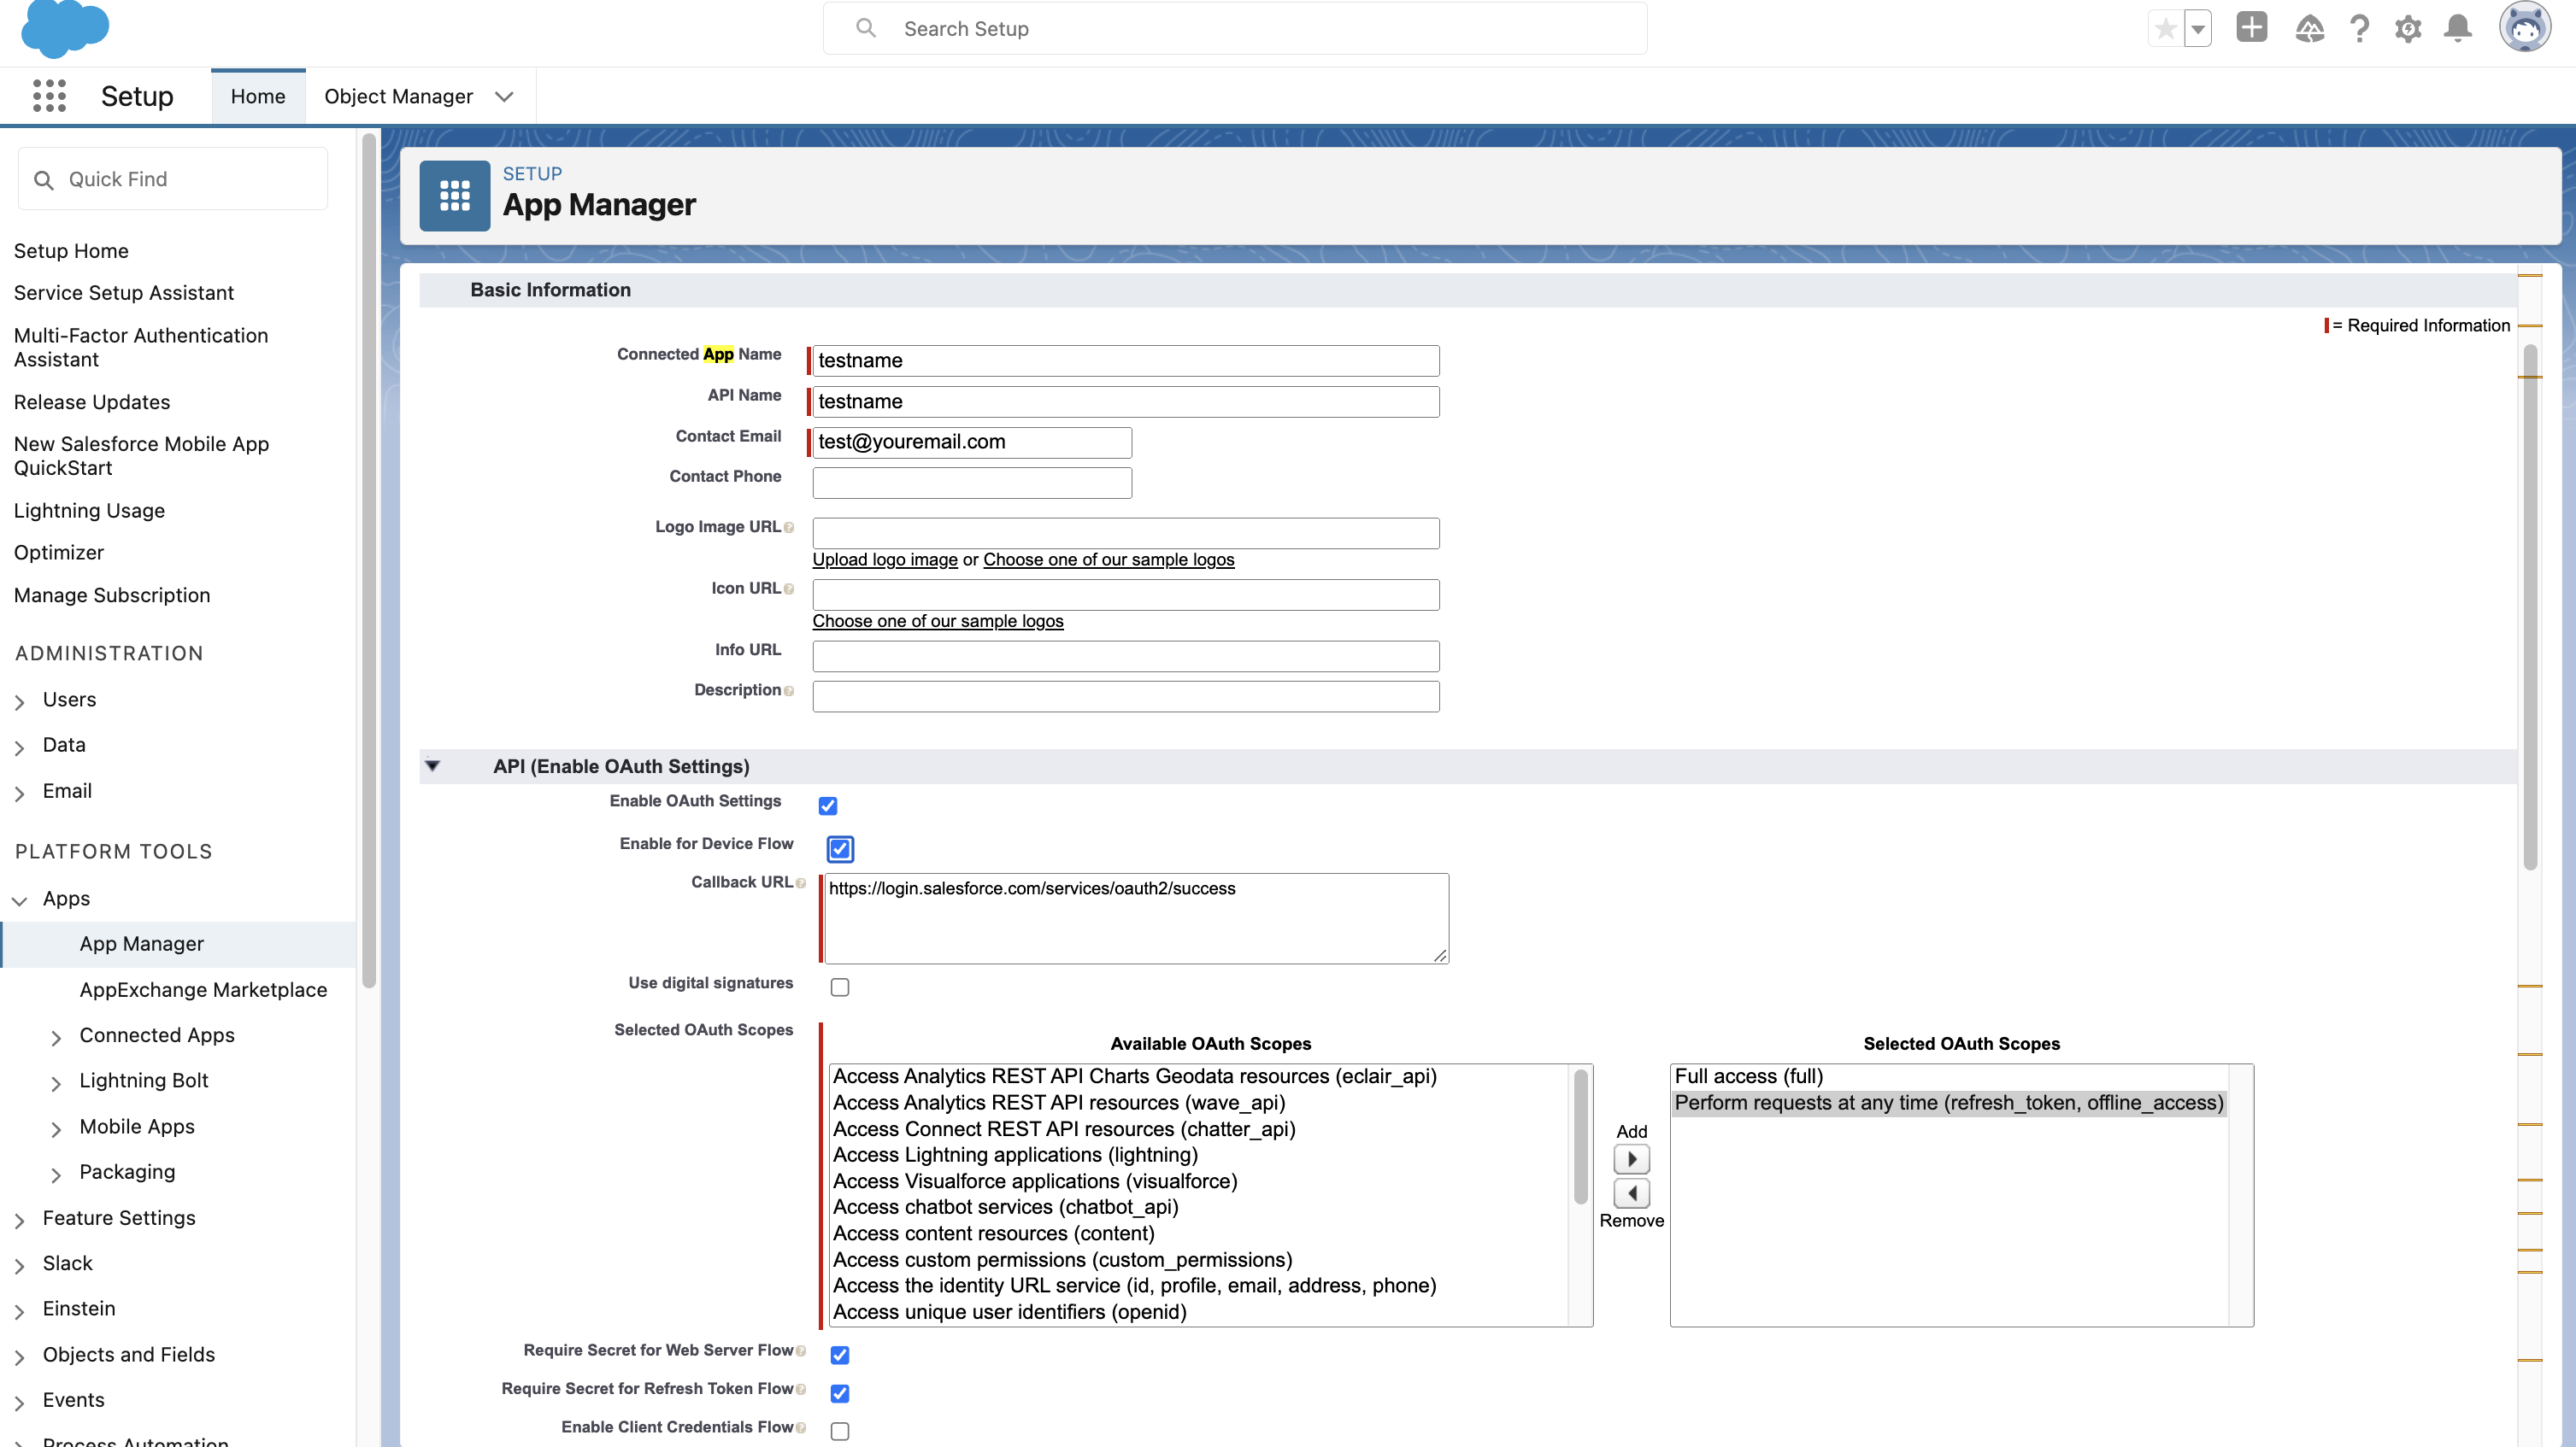The image size is (2576, 1447).
Task: Click the Connected App Name field
Action: tap(1125, 360)
